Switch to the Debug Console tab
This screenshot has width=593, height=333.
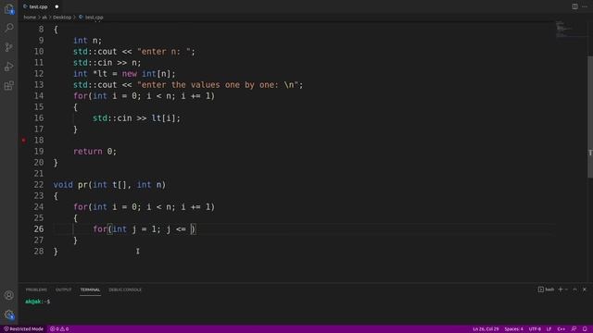125,290
